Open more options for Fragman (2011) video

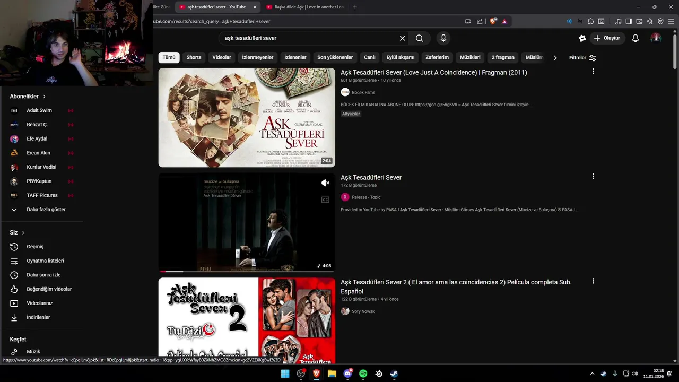pos(593,72)
